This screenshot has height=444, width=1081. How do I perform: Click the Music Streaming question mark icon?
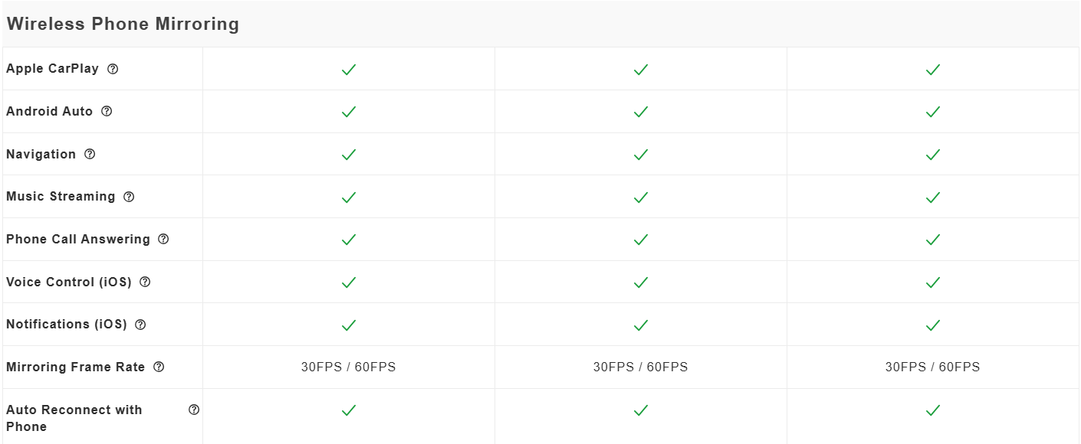pos(129,197)
